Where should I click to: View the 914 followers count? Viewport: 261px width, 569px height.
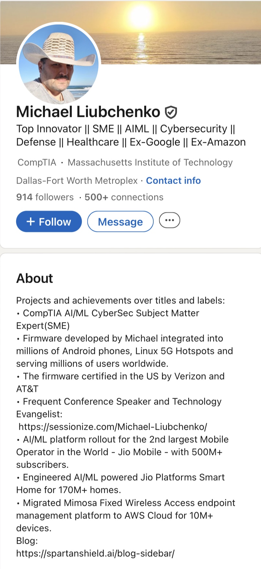[45, 197]
